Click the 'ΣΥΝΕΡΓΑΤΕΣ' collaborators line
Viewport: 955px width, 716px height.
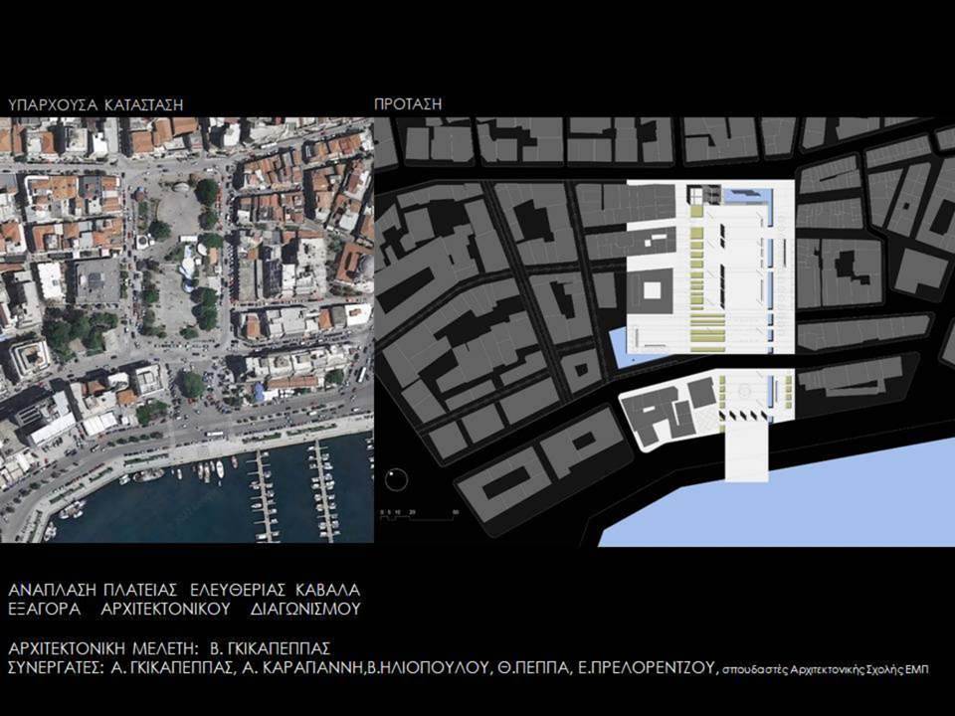[469, 668]
